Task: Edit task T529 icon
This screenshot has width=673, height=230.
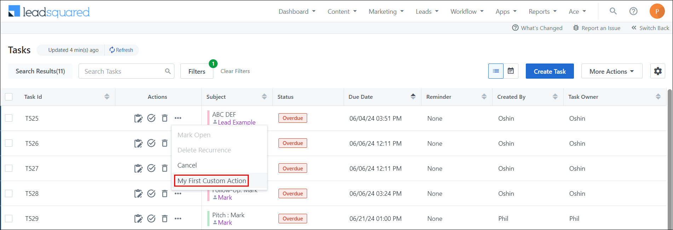Action: click(x=138, y=219)
